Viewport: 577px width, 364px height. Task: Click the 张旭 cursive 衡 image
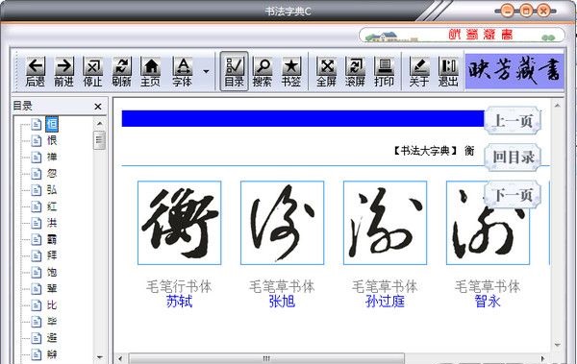(282, 223)
